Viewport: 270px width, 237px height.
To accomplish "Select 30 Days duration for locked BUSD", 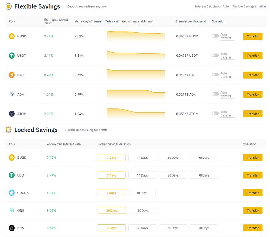I will click(173, 157).
